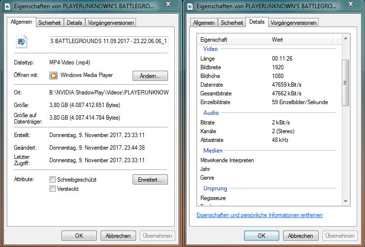365x247 pixels.
Task: Click the Video group heading
Action: point(211,49)
